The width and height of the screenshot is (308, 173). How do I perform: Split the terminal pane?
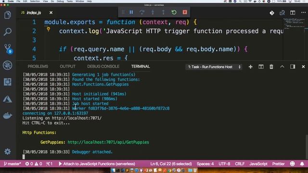point(261,67)
